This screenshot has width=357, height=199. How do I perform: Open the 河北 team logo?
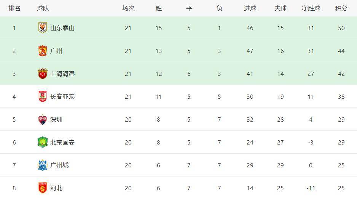(43, 188)
